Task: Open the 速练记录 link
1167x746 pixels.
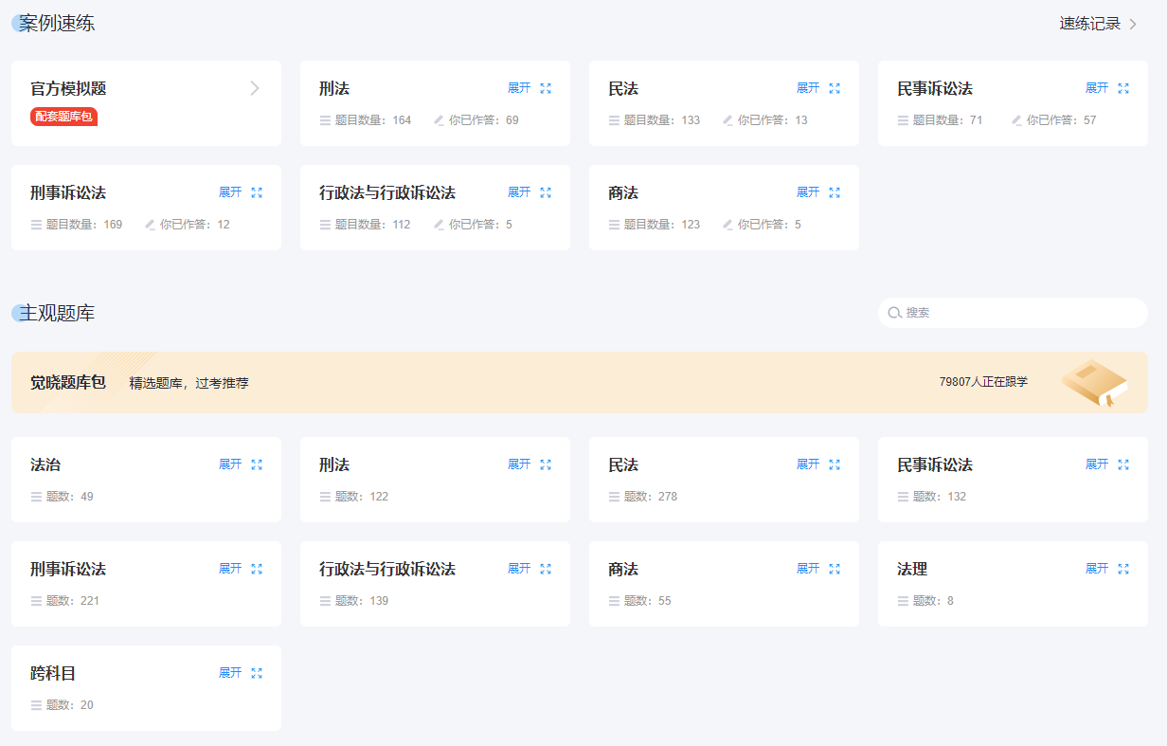Action: (x=1098, y=24)
